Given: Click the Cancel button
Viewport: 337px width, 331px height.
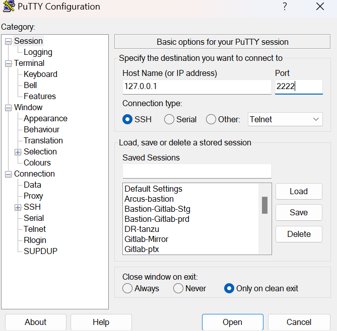Looking at the screenshot, I should coord(299,322).
